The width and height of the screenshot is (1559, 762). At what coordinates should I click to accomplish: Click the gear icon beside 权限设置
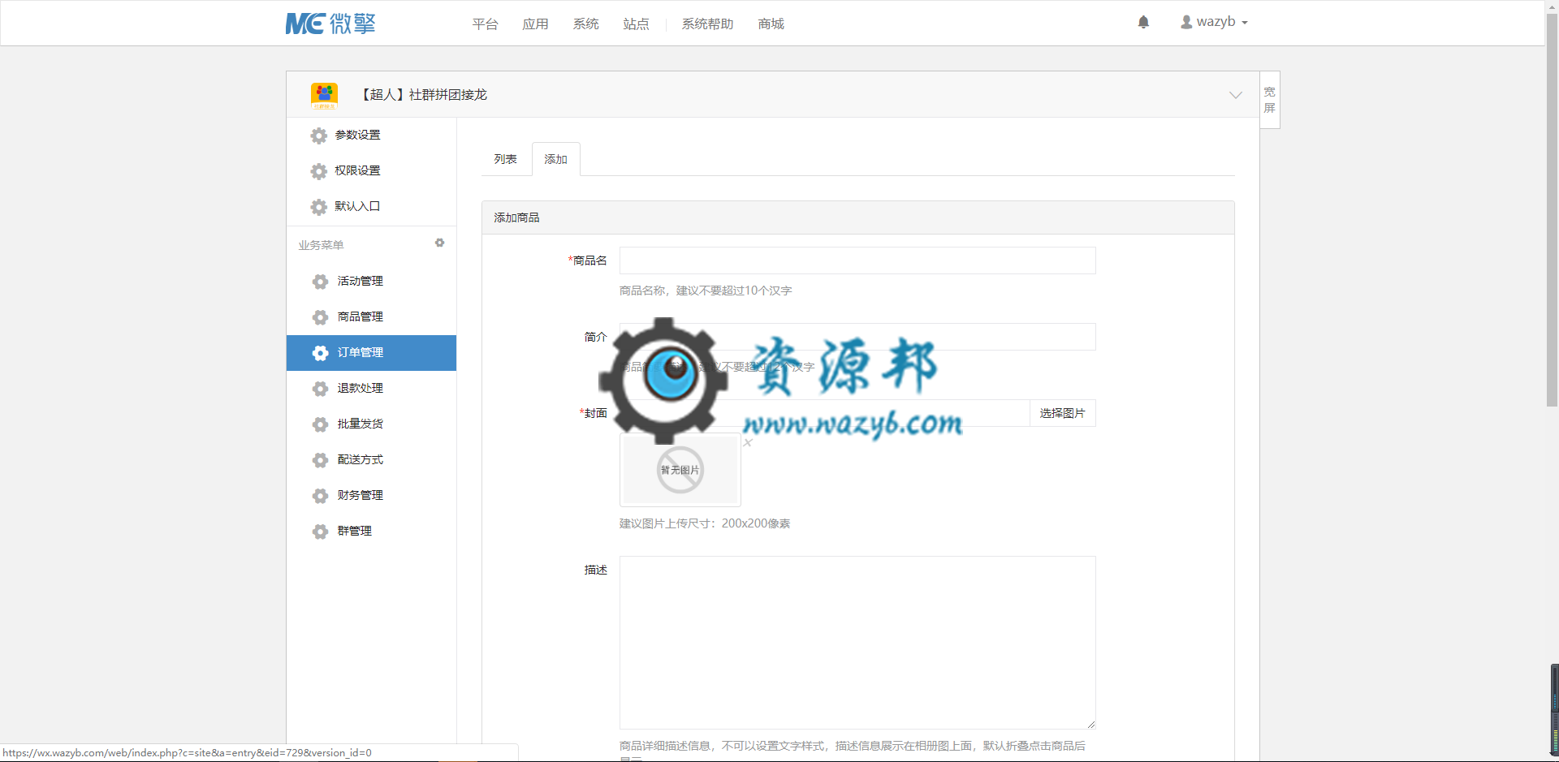pos(319,171)
